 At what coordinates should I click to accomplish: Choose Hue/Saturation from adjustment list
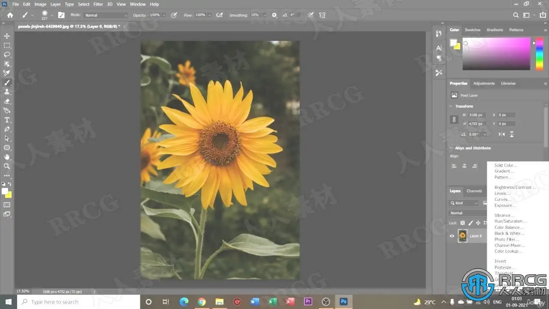pyautogui.click(x=510, y=221)
